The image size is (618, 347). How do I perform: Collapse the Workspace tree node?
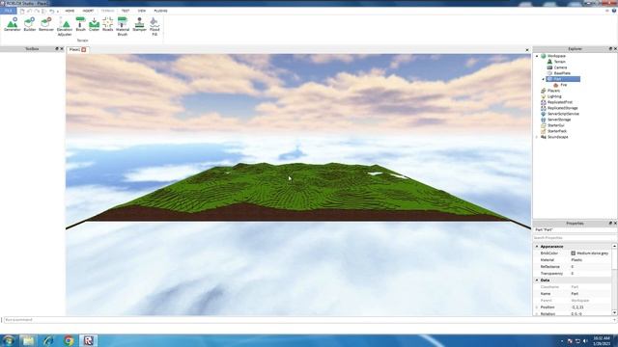(x=537, y=56)
